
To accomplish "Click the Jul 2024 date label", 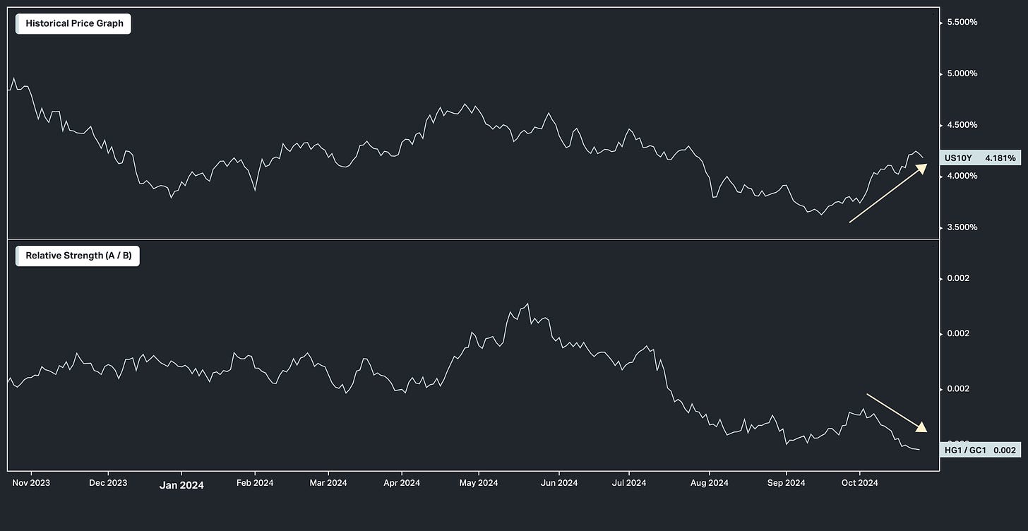I will pos(628,483).
